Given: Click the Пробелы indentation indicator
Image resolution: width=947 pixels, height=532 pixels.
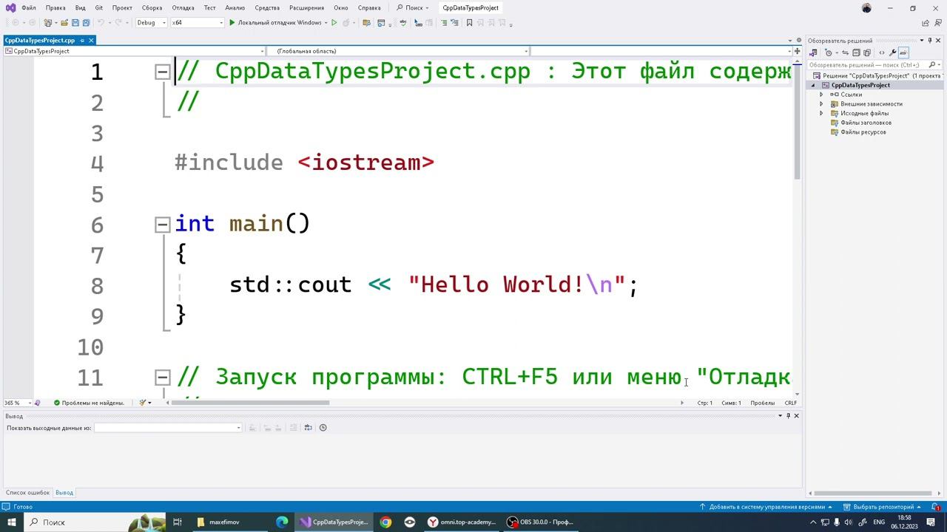Looking at the screenshot, I should point(762,403).
